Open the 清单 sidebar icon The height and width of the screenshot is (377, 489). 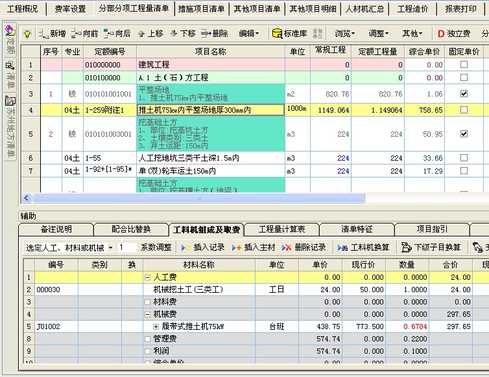tap(10, 65)
